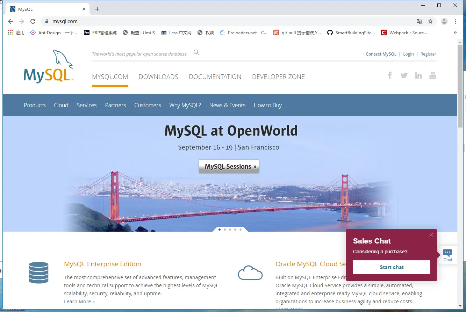This screenshot has width=466, height=312.
Task: Click Learn More » under MySQL Enterprise Edition
Action: click(x=79, y=302)
